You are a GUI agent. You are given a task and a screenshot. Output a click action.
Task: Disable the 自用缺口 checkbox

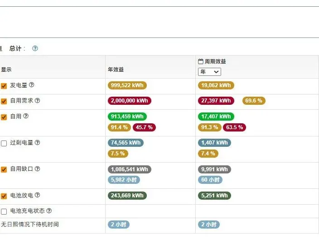click(x=4, y=169)
